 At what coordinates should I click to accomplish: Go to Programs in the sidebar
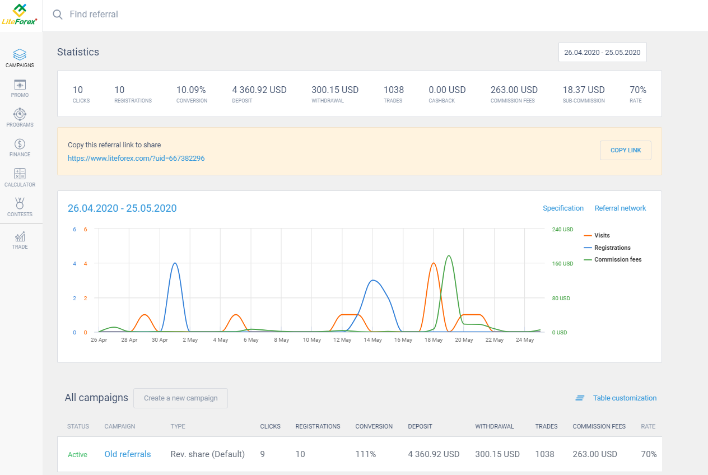point(20,115)
